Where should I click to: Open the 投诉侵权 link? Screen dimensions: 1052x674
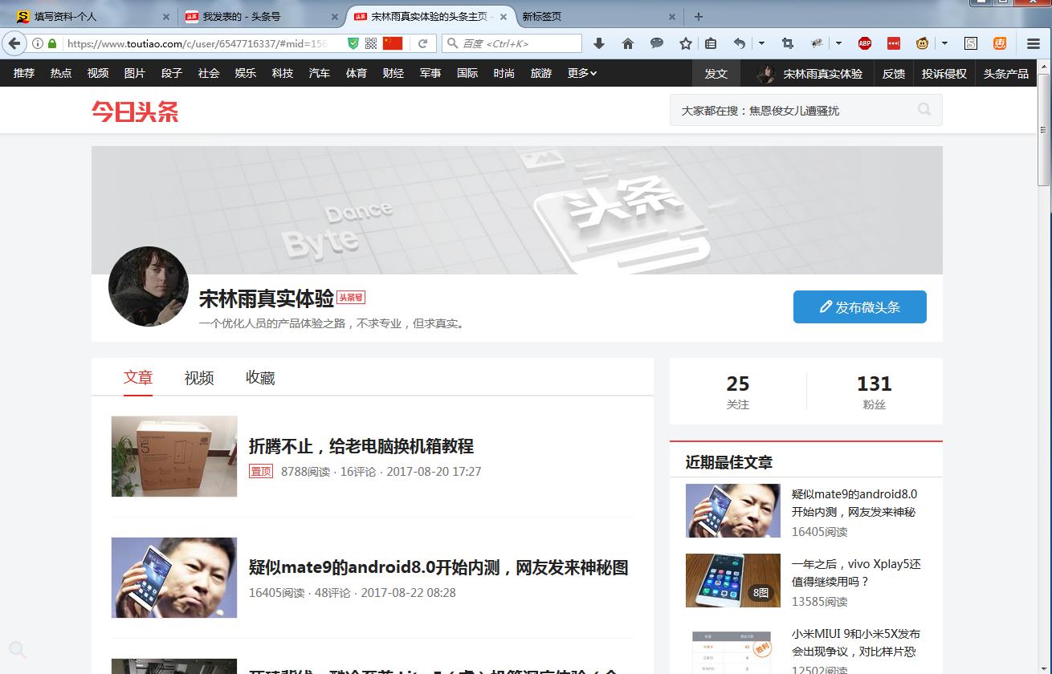[x=944, y=73]
